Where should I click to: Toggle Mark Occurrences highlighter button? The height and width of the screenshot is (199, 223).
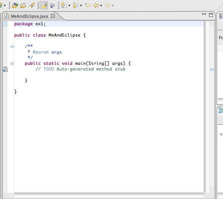click(44, 5)
